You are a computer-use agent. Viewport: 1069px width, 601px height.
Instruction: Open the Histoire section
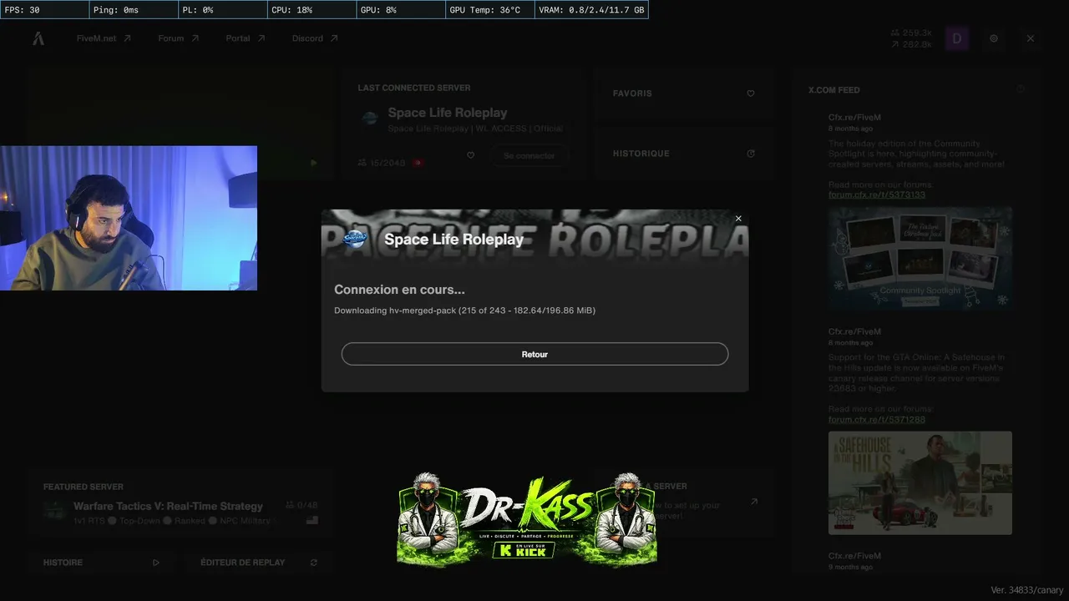[x=101, y=563]
